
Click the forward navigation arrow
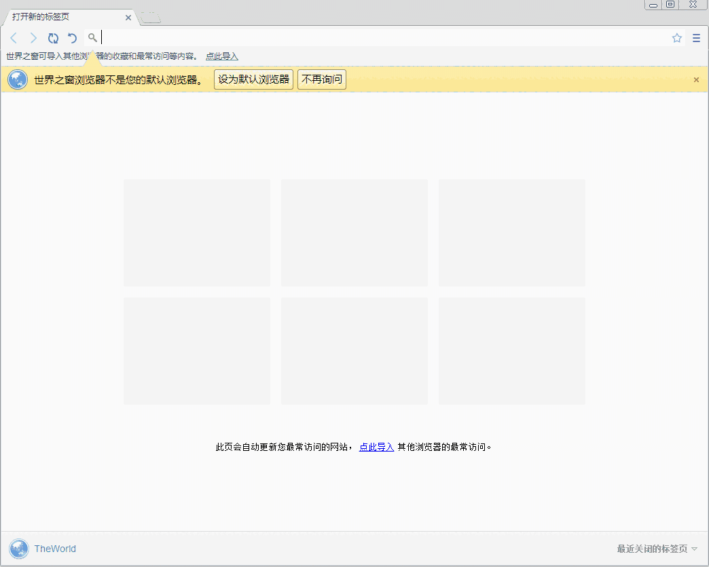click(x=33, y=38)
